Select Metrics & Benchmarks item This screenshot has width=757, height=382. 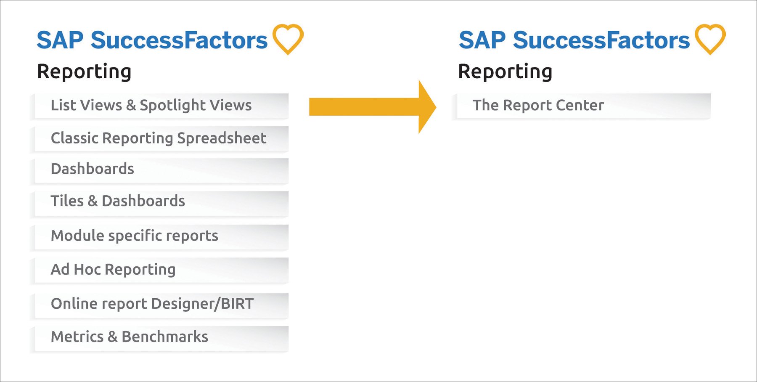[160, 339]
